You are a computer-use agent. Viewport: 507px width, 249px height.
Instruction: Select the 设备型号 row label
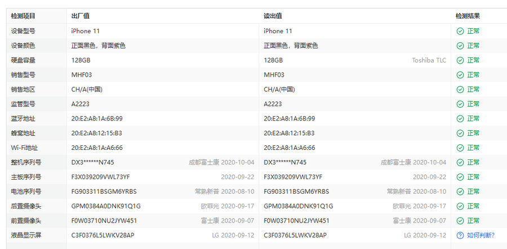click(23, 31)
